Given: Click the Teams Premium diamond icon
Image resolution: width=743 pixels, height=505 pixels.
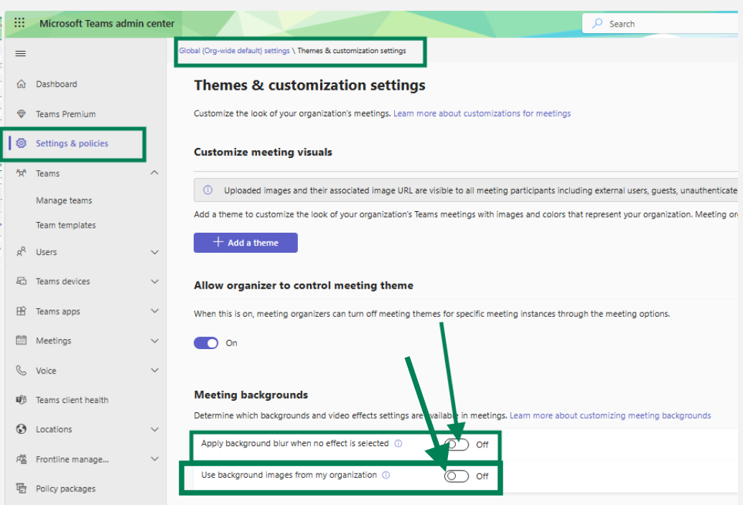Looking at the screenshot, I should (22, 113).
